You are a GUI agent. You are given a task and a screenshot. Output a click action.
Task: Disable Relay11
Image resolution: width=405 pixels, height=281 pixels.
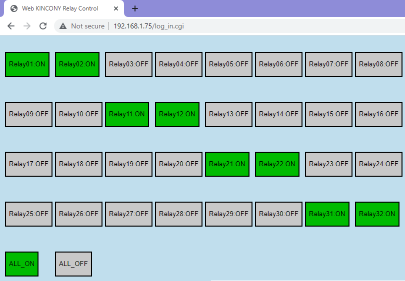127,114
